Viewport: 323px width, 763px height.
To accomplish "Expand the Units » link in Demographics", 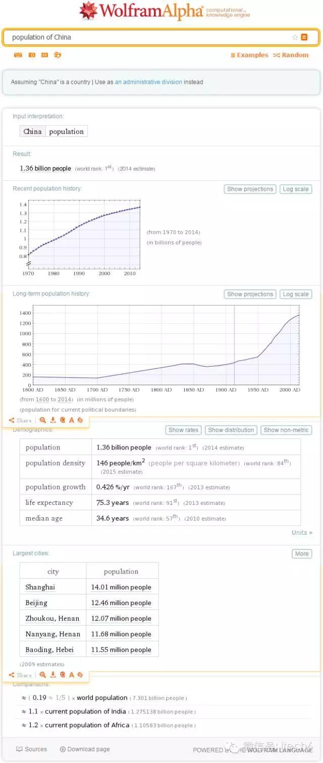I will (302, 533).
